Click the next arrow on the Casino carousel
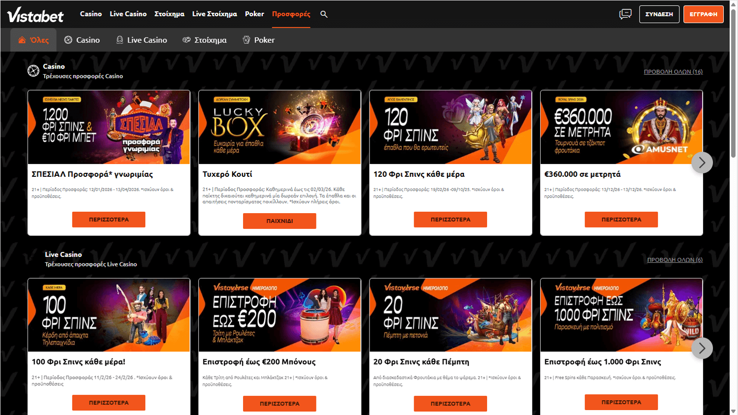 [702, 162]
